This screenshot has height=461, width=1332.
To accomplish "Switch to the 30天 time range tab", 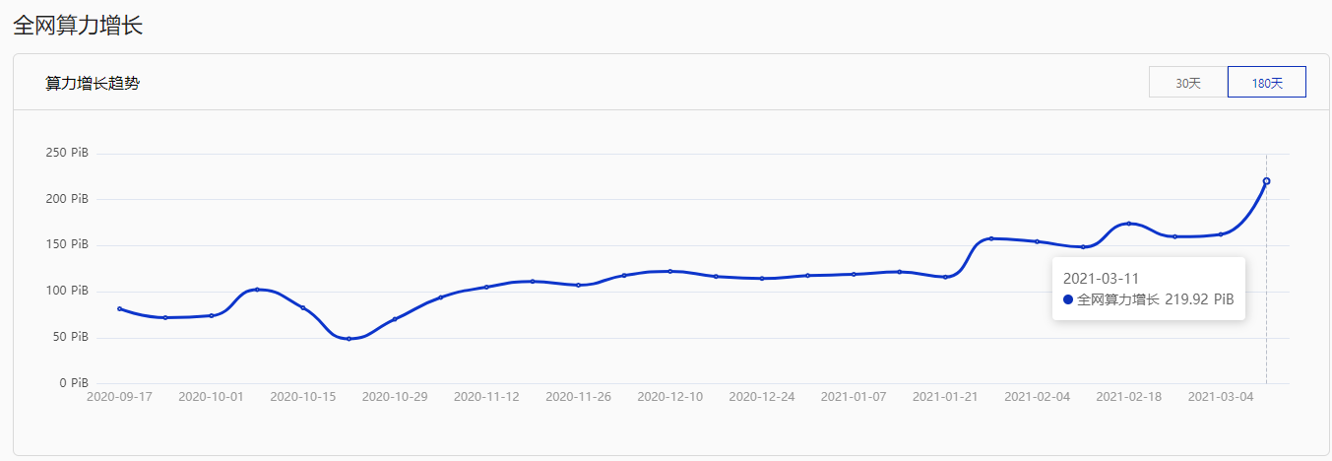I will click(1188, 83).
